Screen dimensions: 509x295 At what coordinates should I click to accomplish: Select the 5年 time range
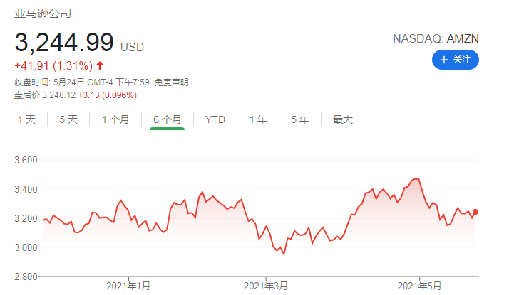pos(300,119)
